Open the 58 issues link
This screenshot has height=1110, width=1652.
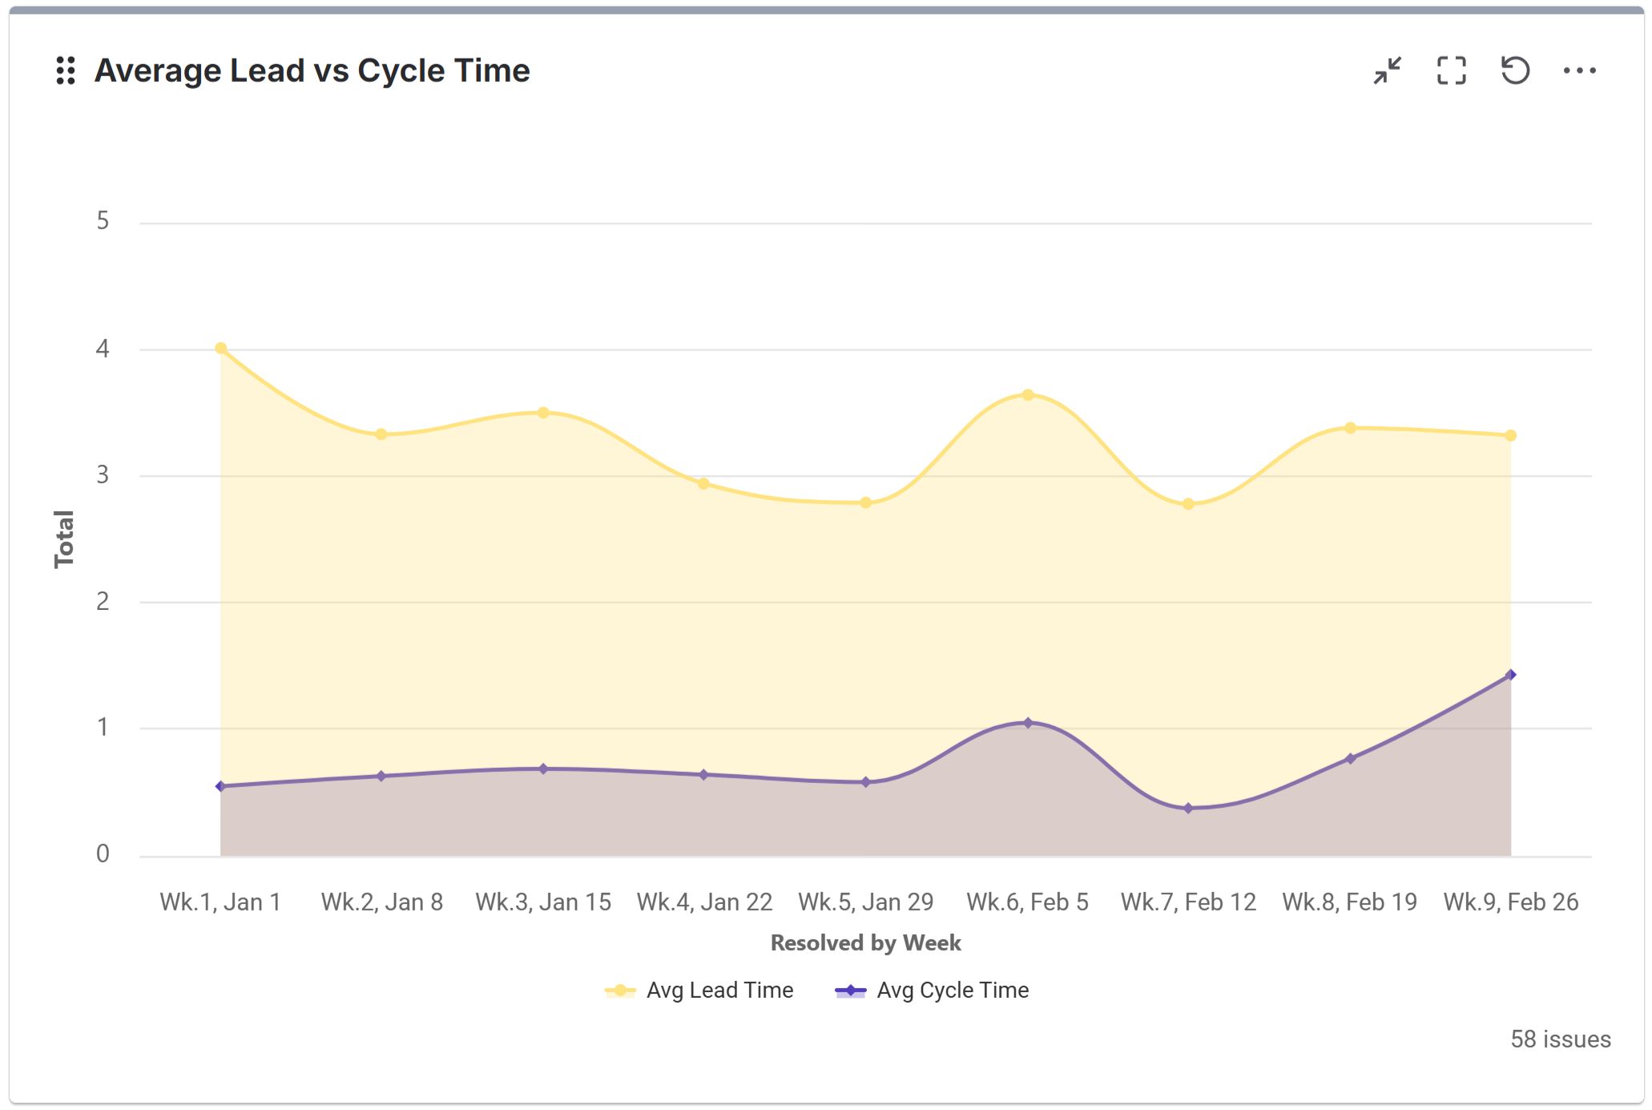click(x=1561, y=1039)
